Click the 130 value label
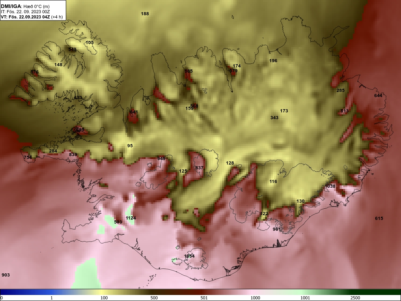Image resolution: width=401 pixels, height=301 pixels. tap(300, 201)
